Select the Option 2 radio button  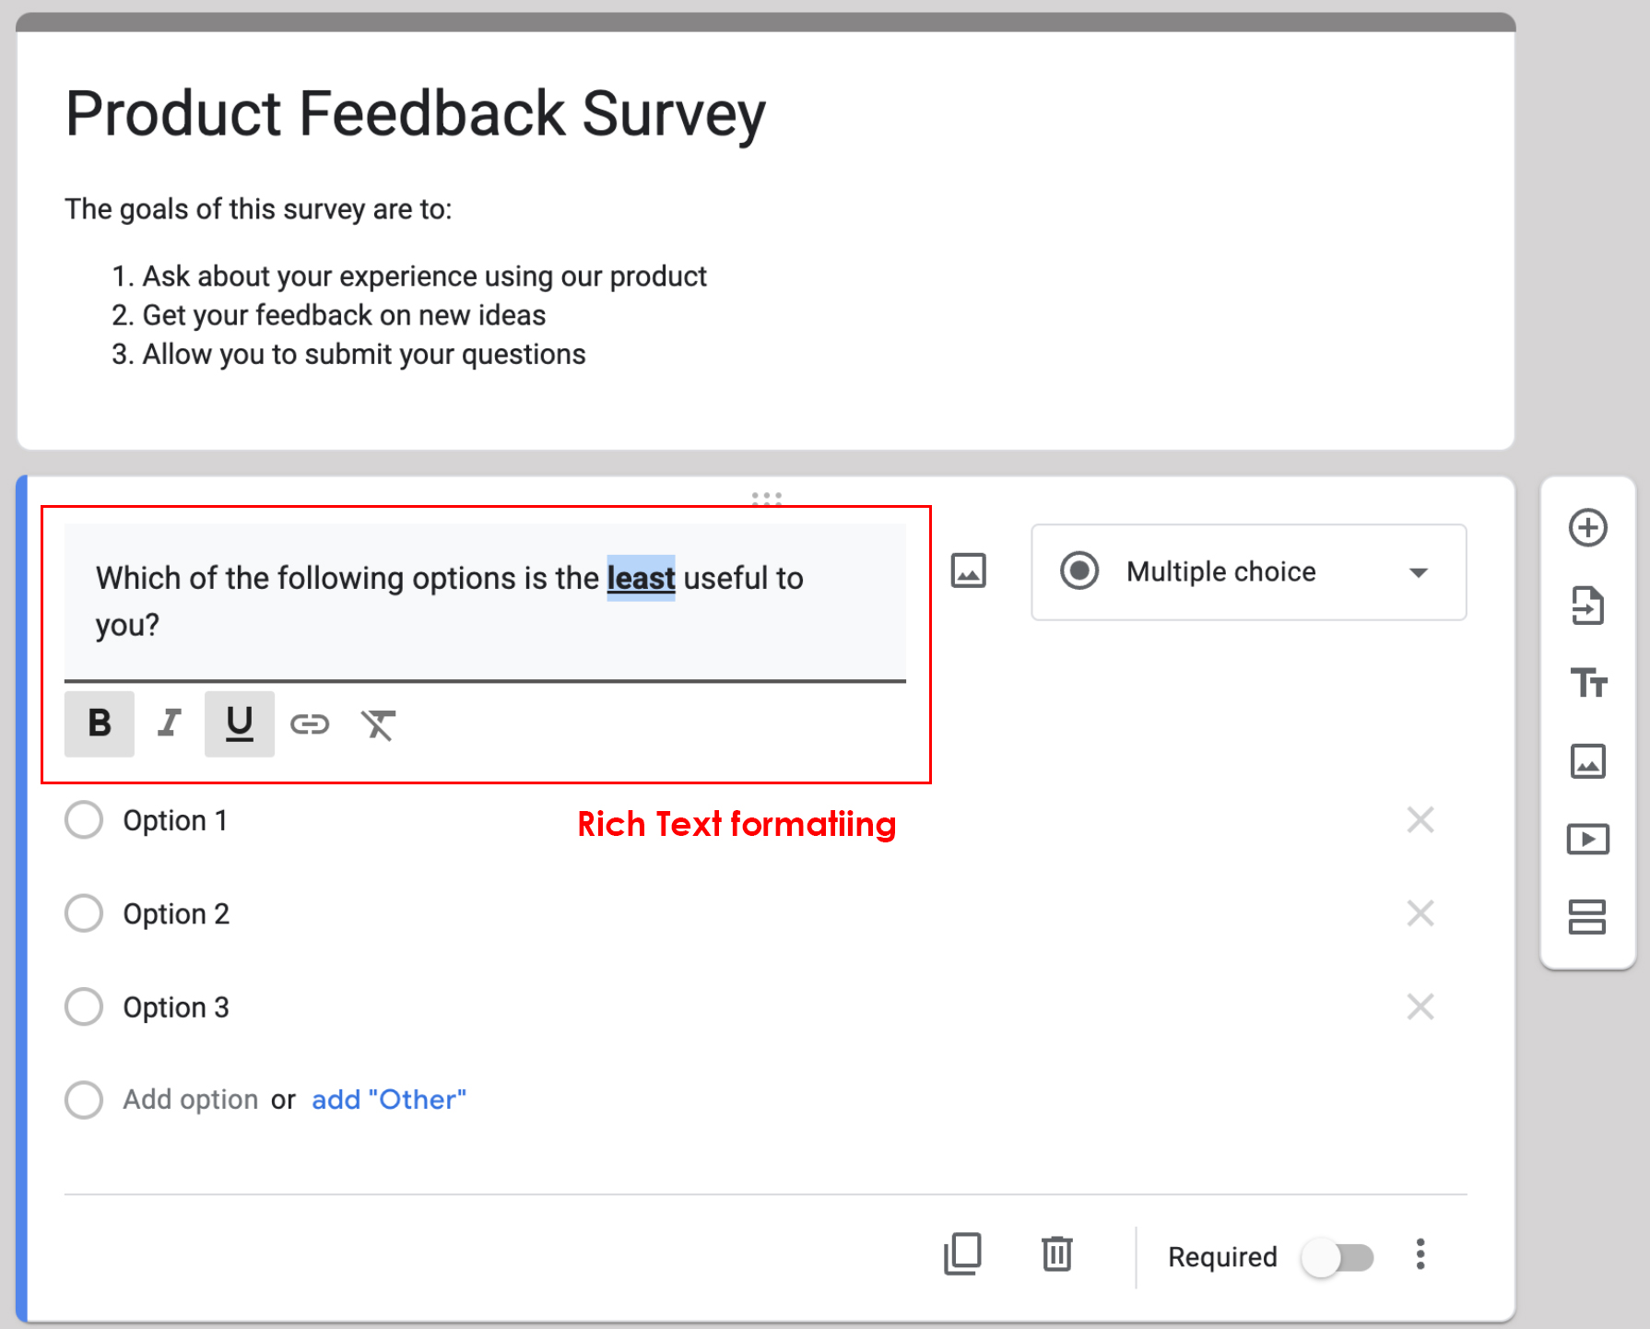click(x=84, y=913)
